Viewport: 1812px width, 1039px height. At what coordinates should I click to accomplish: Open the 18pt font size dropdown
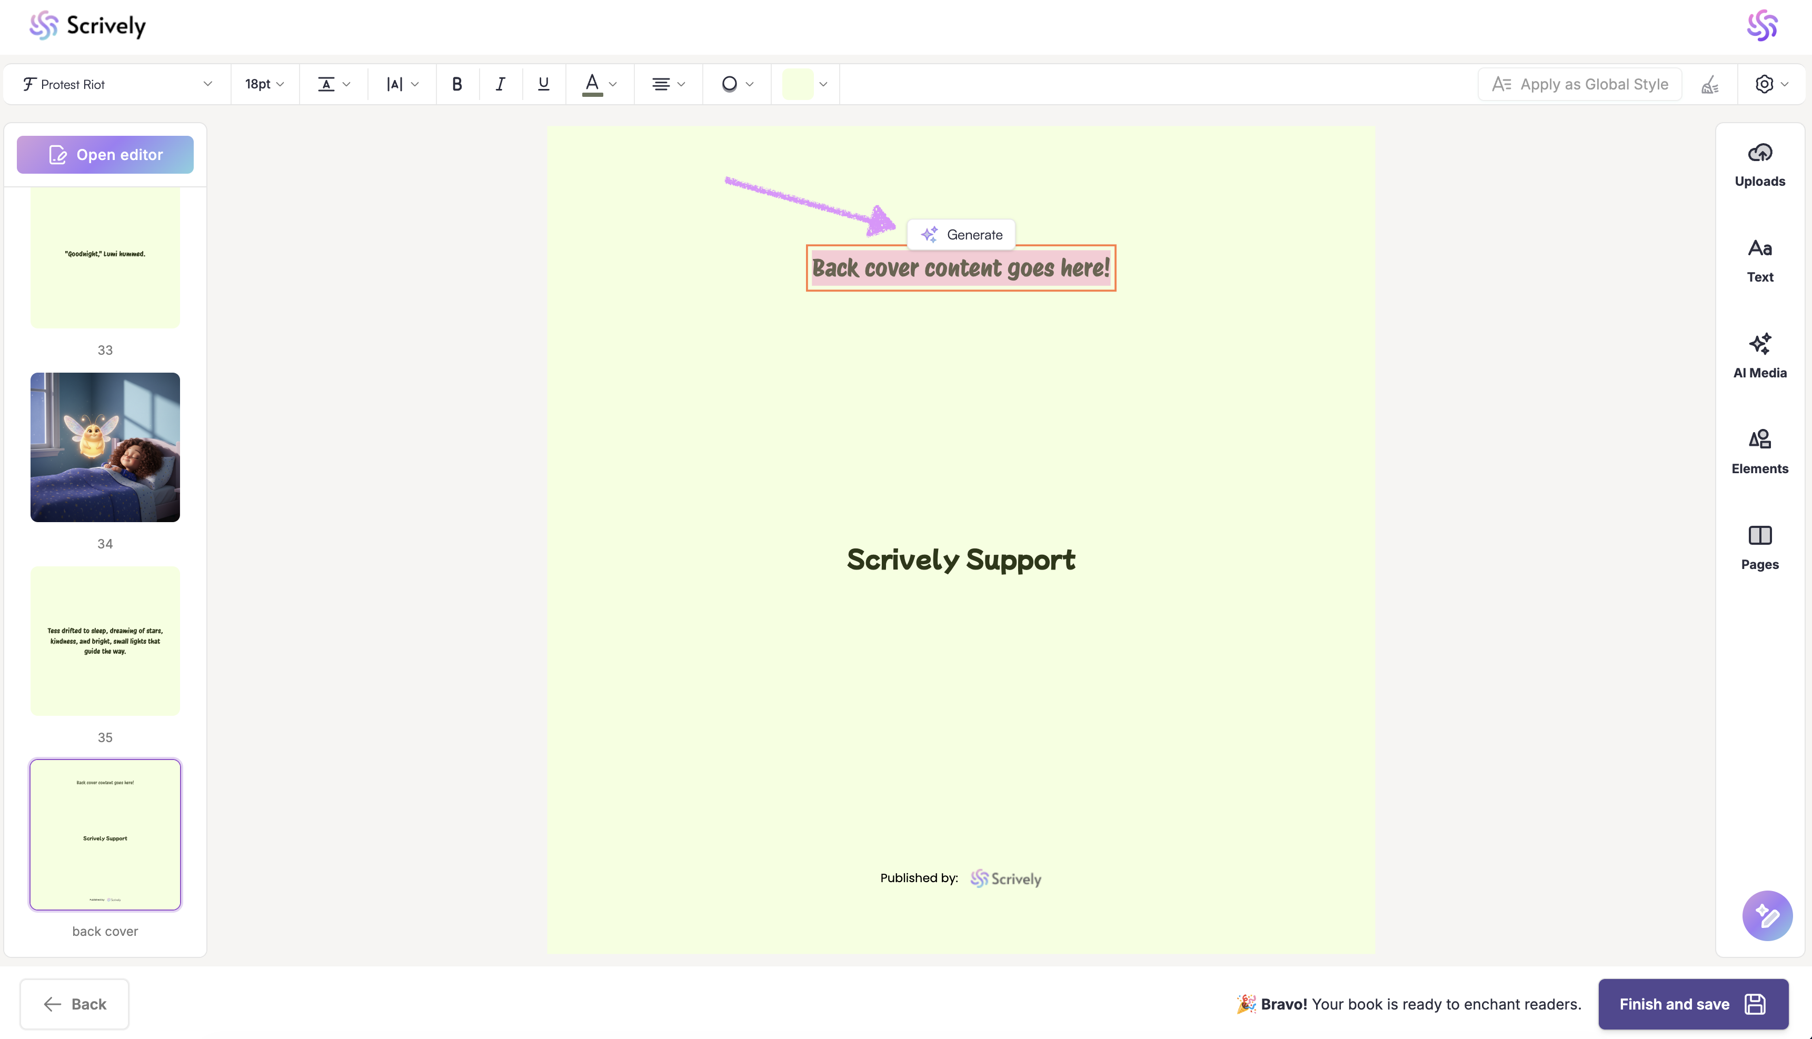pos(264,84)
